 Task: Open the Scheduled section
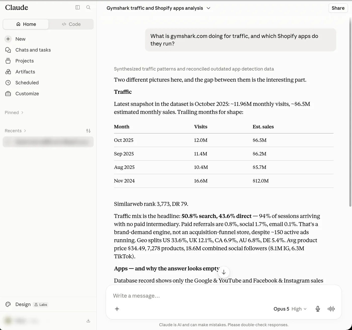coord(27,83)
